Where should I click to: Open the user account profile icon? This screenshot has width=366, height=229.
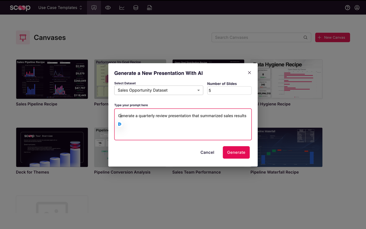[357, 8]
